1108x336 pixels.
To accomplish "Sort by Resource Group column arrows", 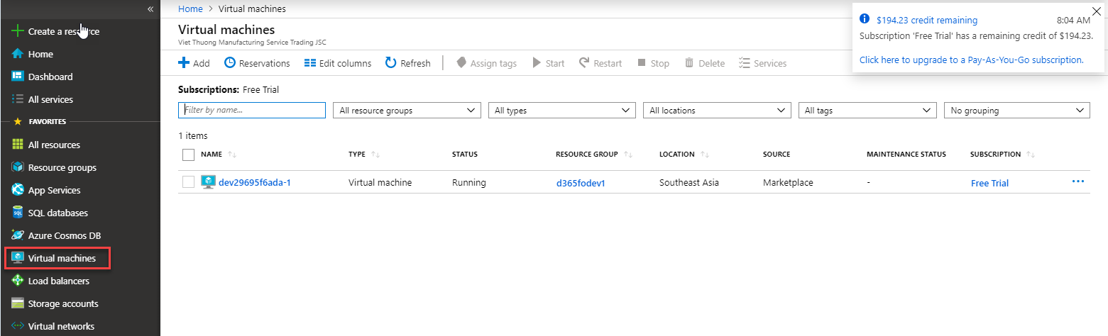I will point(628,155).
